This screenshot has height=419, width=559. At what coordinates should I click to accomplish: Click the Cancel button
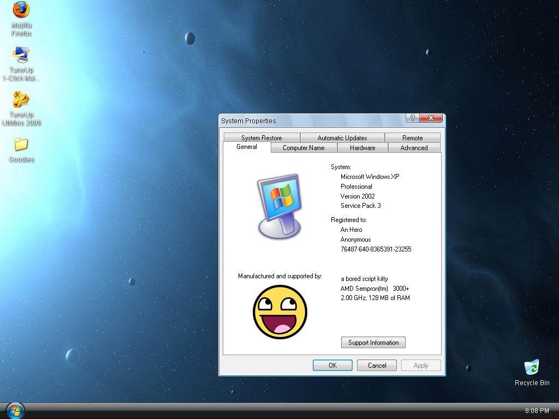(377, 365)
